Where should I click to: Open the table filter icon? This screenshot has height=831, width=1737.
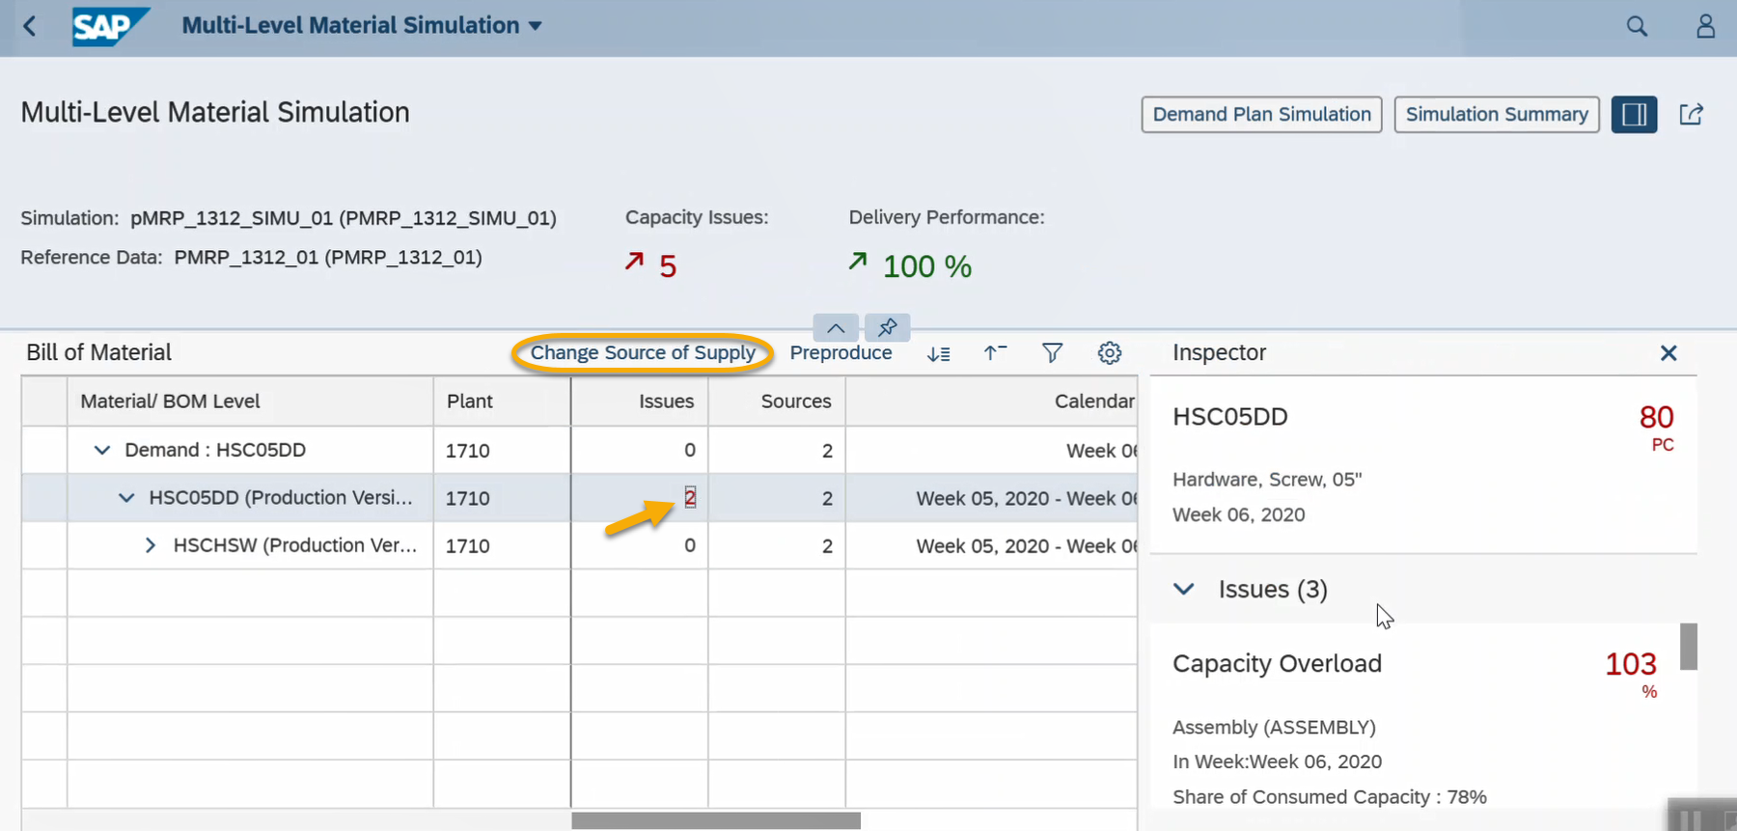pyautogui.click(x=1052, y=353)
